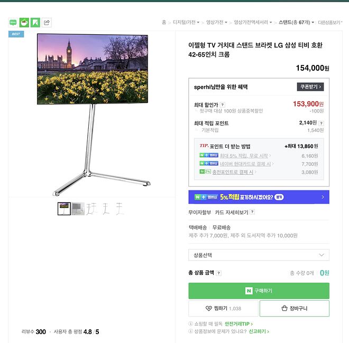Expand 다른상품보기 dropdown
Viewport: 349px width, 343px height.
[x=330, y=23]
